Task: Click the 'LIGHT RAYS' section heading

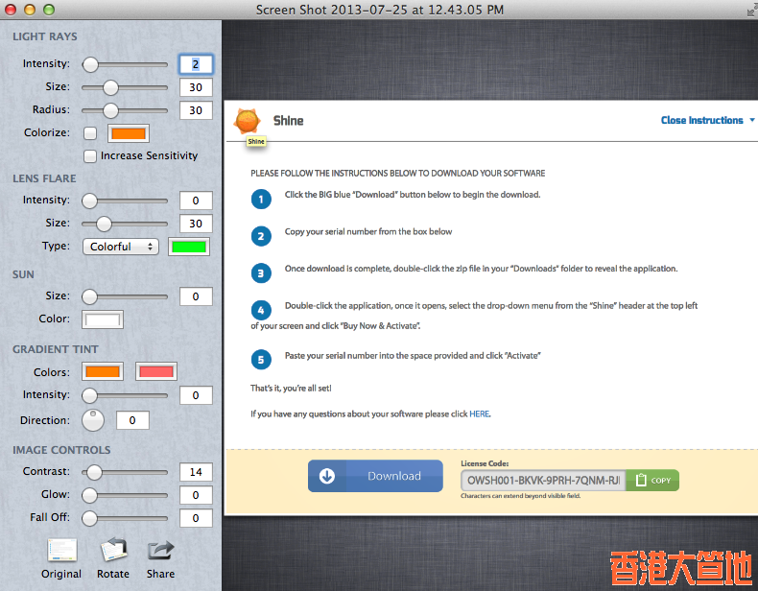Action: click(45, 36)
